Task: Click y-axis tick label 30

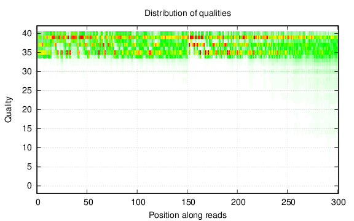Action: coord(27,71)
